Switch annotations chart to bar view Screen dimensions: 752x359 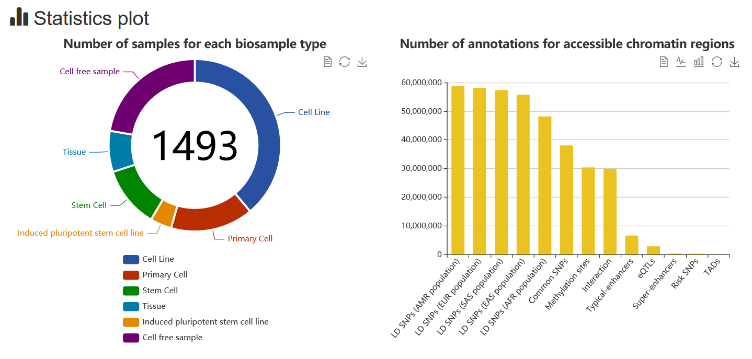[x=699, y=62]
